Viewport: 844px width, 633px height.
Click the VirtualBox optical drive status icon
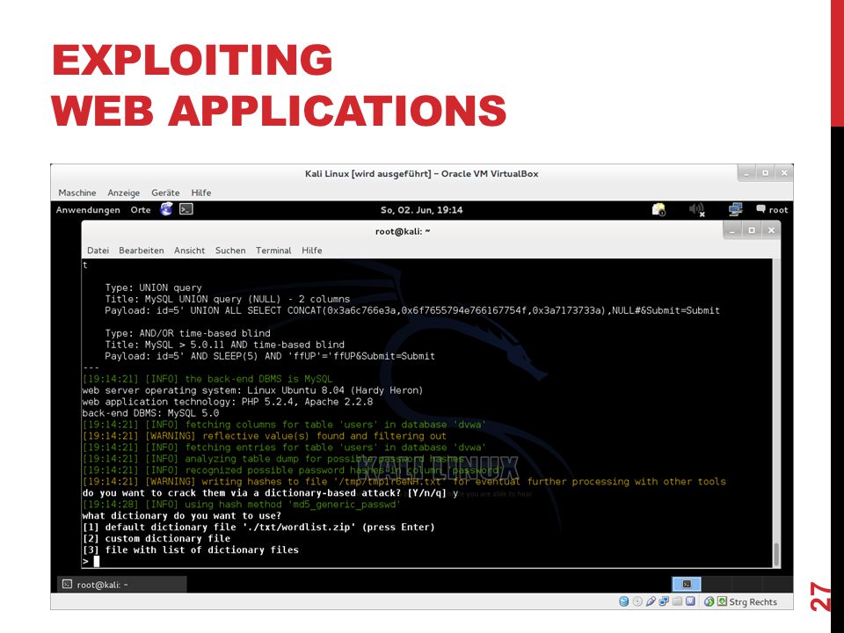point(637,601)
